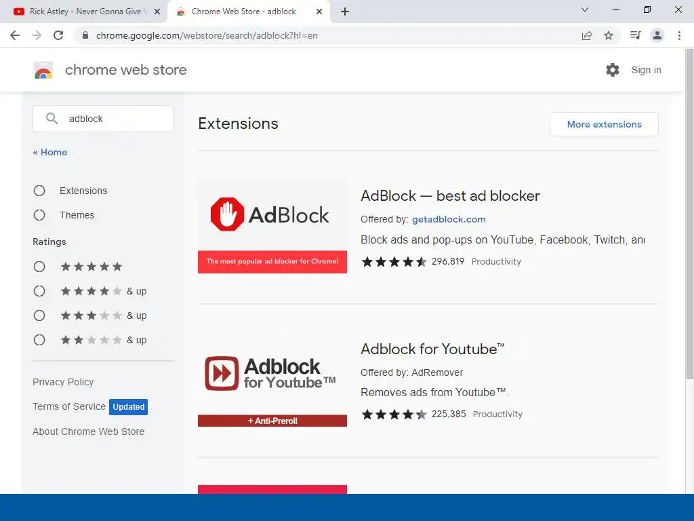This screenshot has width=694, height=521.
Task: Open the Web Store settings gear
Action: (x=613, y=70)
